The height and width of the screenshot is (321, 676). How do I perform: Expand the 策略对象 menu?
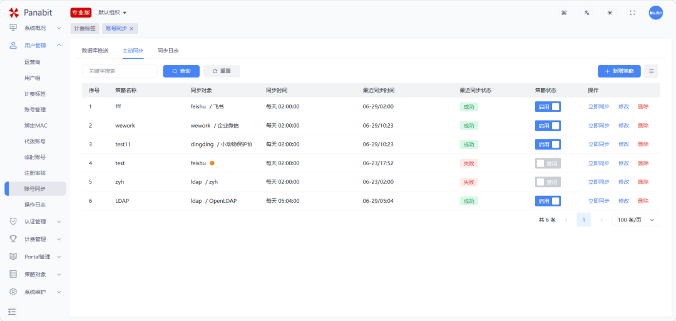tap(59, 274)
